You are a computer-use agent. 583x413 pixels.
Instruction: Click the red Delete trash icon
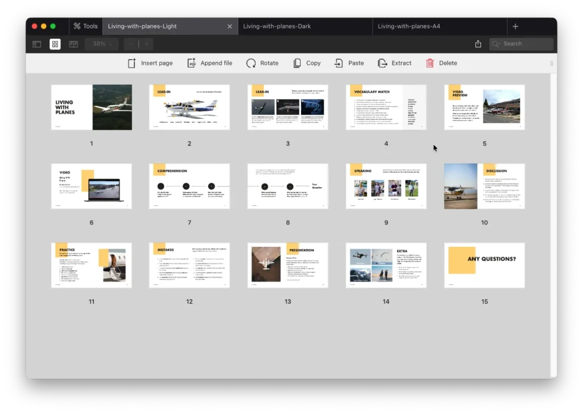tap(430, 63)
